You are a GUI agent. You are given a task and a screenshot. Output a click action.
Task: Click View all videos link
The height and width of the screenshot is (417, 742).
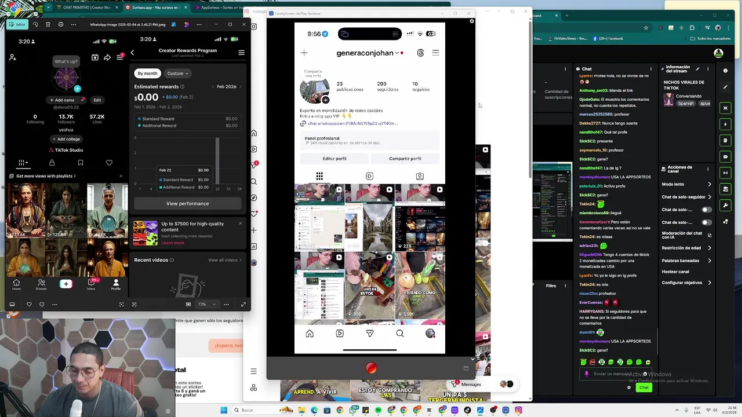tap(225, 260)
